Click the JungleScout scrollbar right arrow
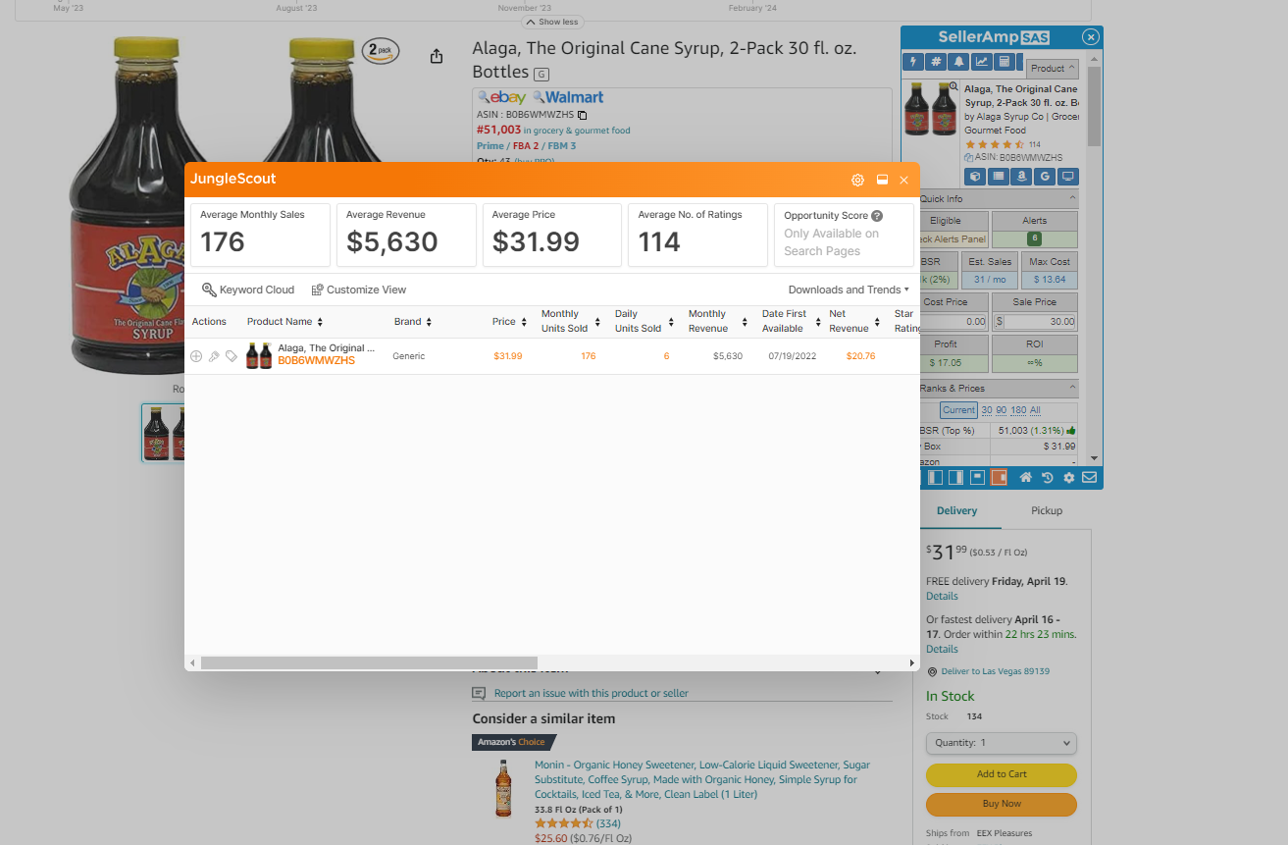Image resolution: width=1288 pixels, height=845 pixels. click(x=912, y=662)
